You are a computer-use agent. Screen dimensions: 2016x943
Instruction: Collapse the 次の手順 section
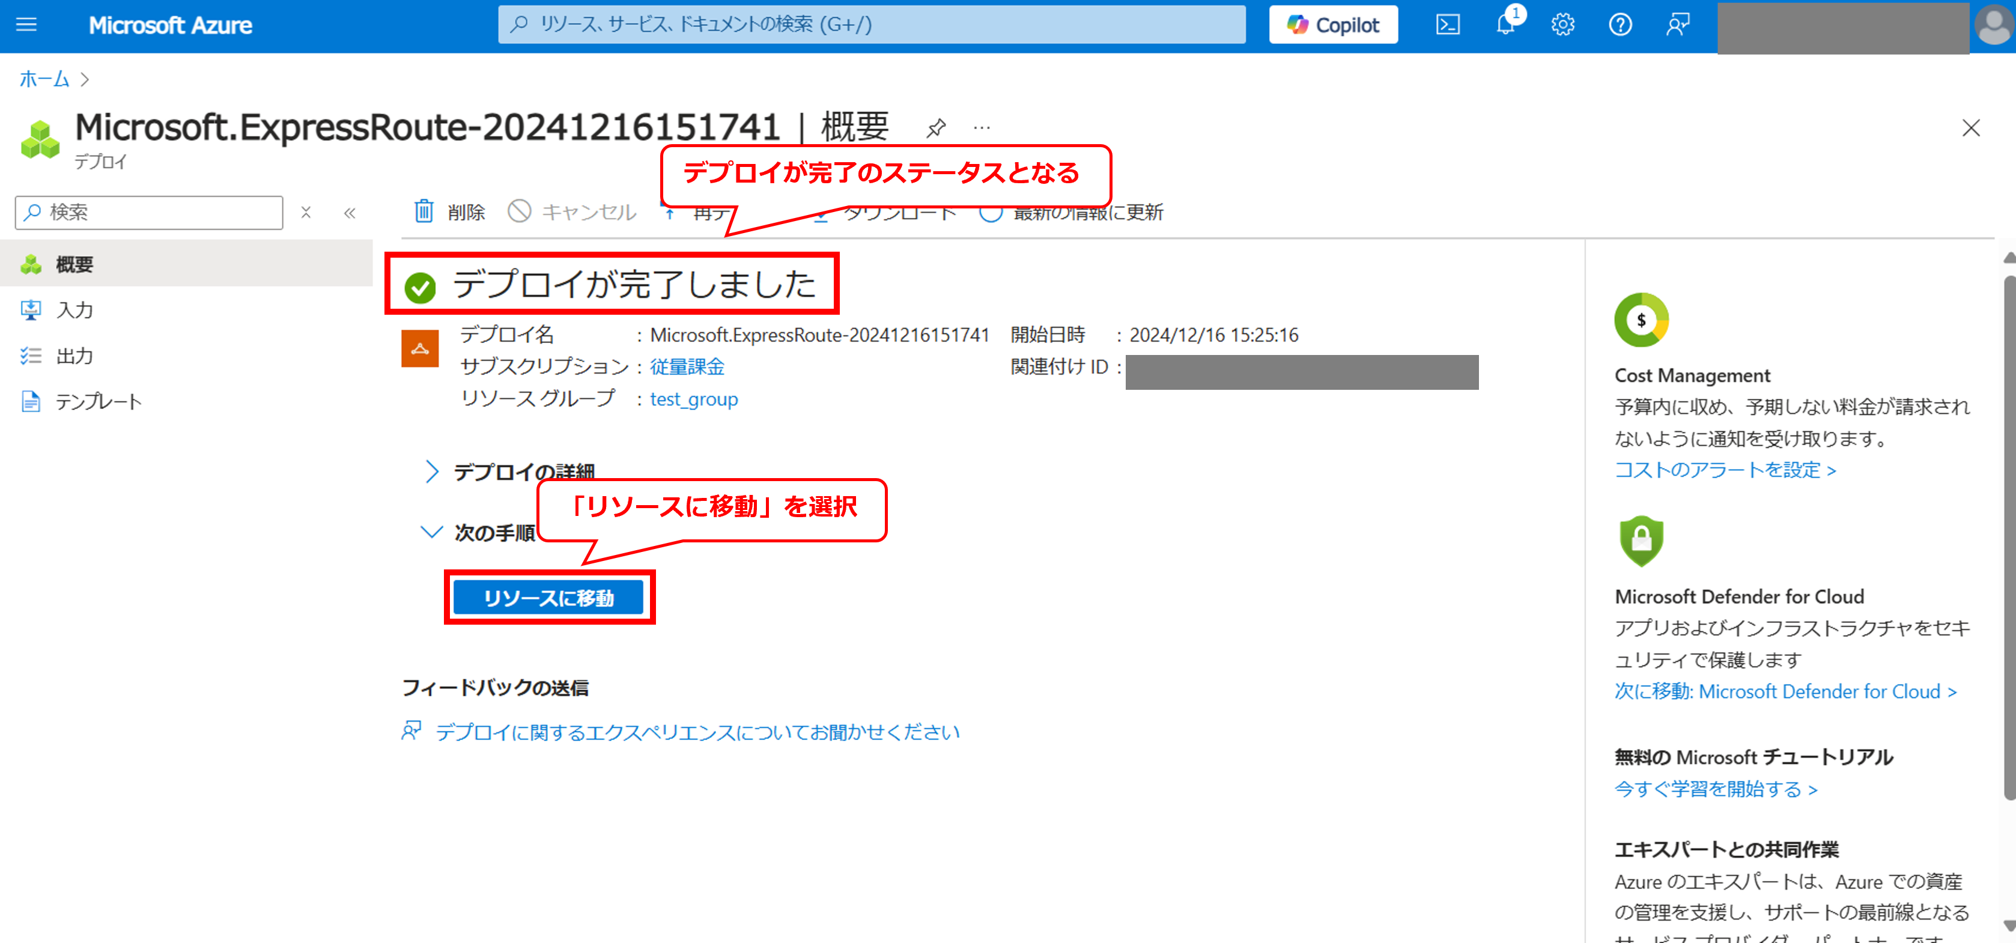coord(432,532)
